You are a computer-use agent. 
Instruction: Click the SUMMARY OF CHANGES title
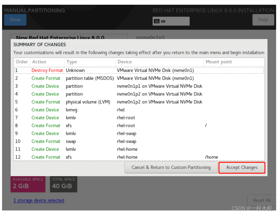(x=40, y=45)
